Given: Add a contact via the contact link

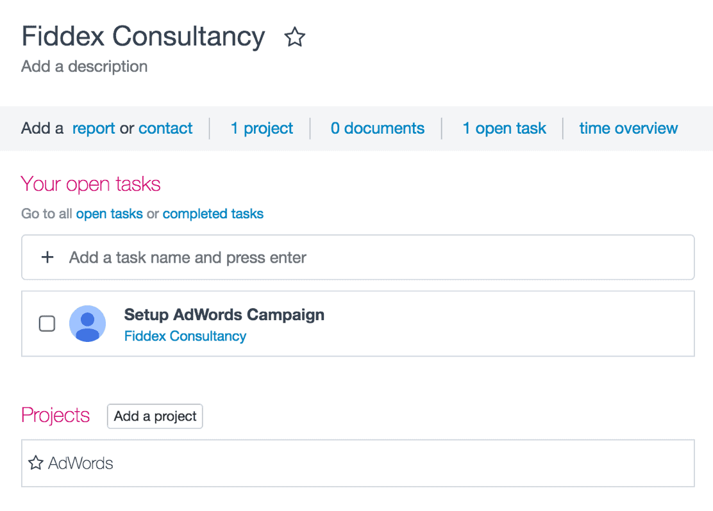Looking at the screenshot, I should point(165,129).
